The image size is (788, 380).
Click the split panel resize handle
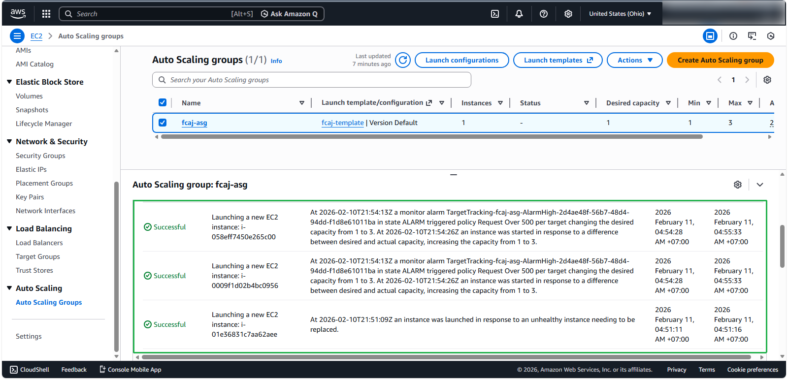pyautogui.click(x=454, y=174)
